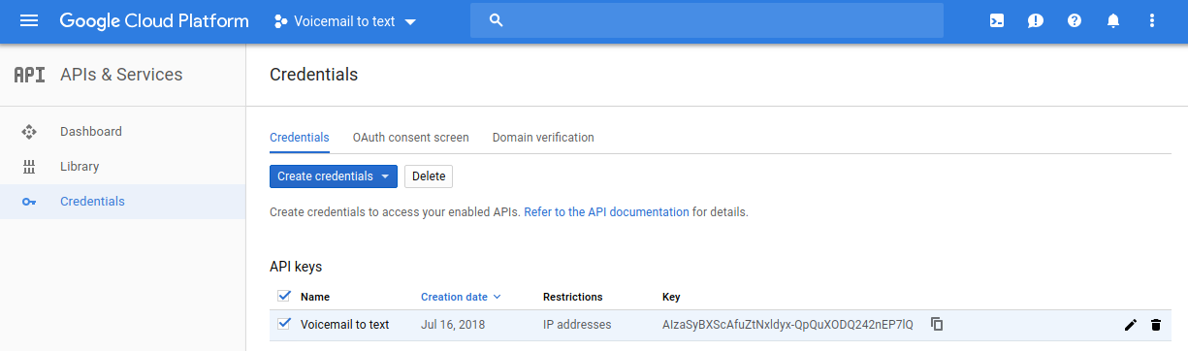Open the hamburger navigation menu

[29, 20]
